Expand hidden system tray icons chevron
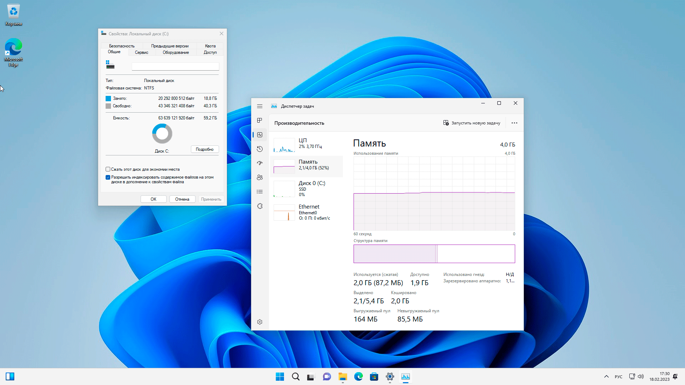 (x=606, y=376)
